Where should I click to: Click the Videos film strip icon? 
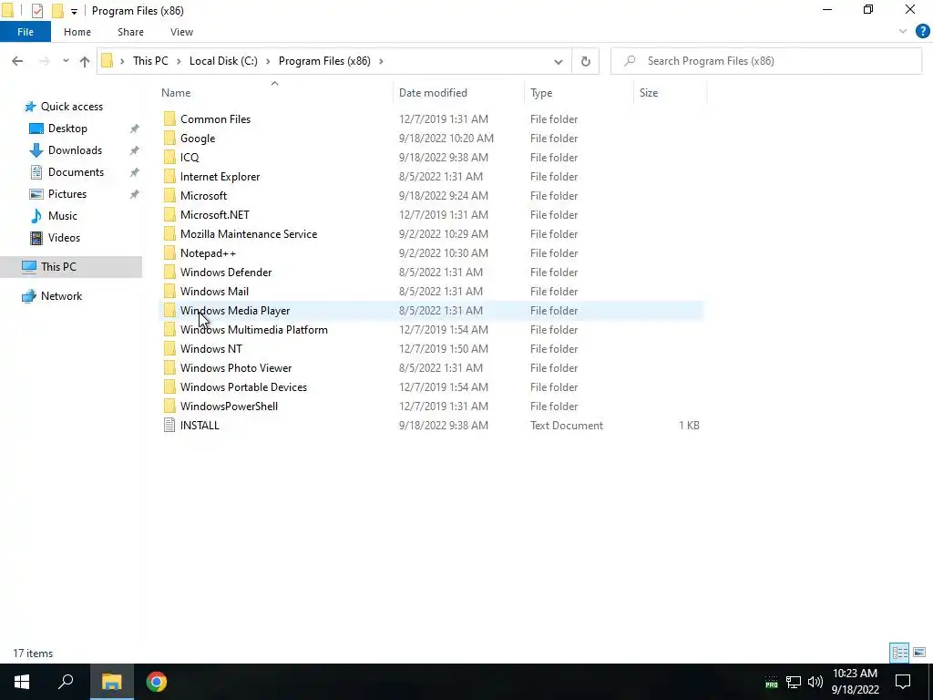pos(36,238)
